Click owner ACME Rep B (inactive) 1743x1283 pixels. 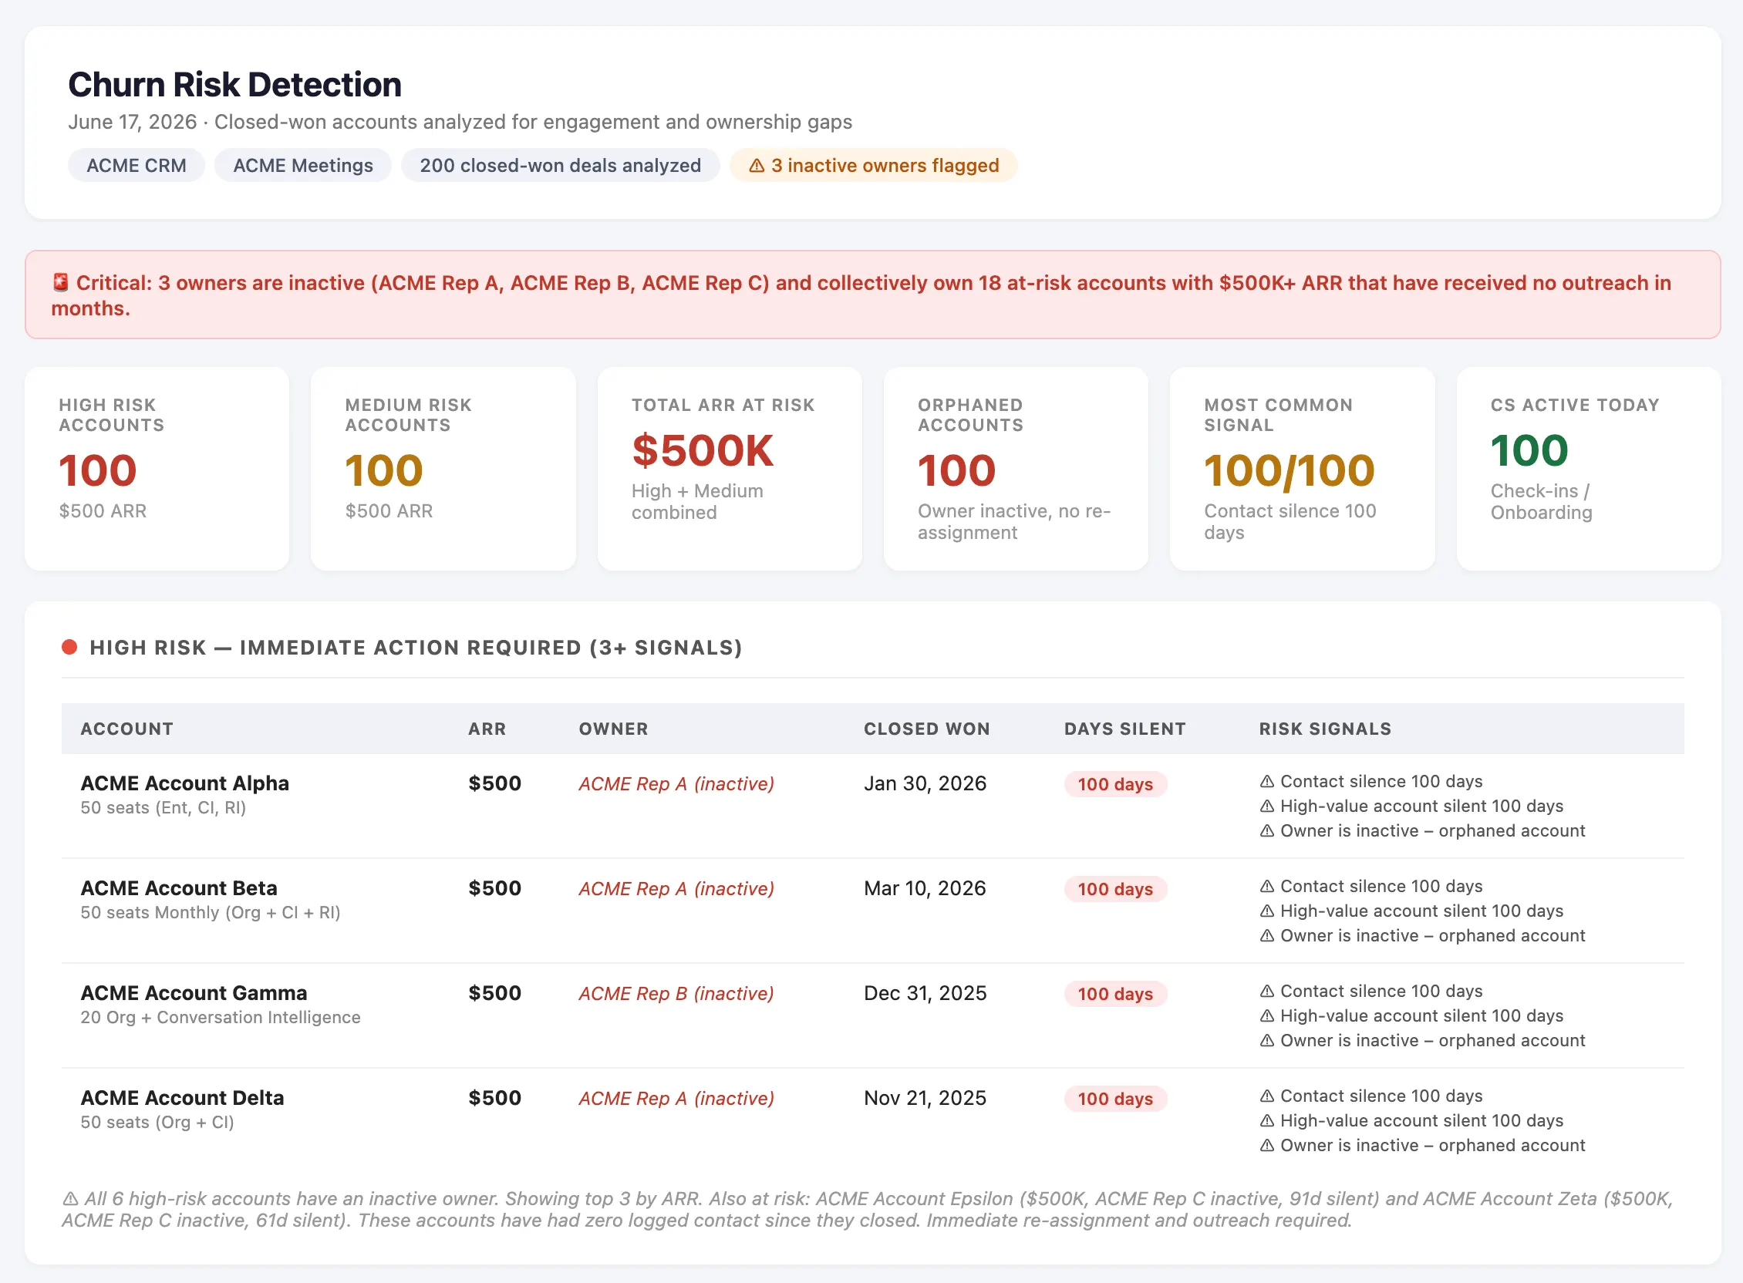point(676,993)
